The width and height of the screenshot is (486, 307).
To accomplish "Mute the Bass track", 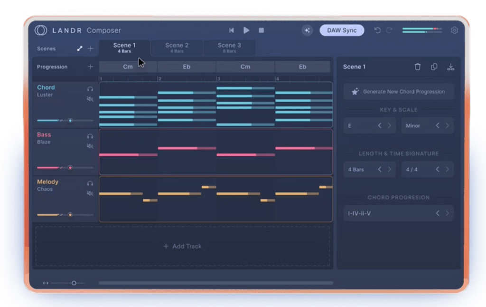I will tap(90, 146).
